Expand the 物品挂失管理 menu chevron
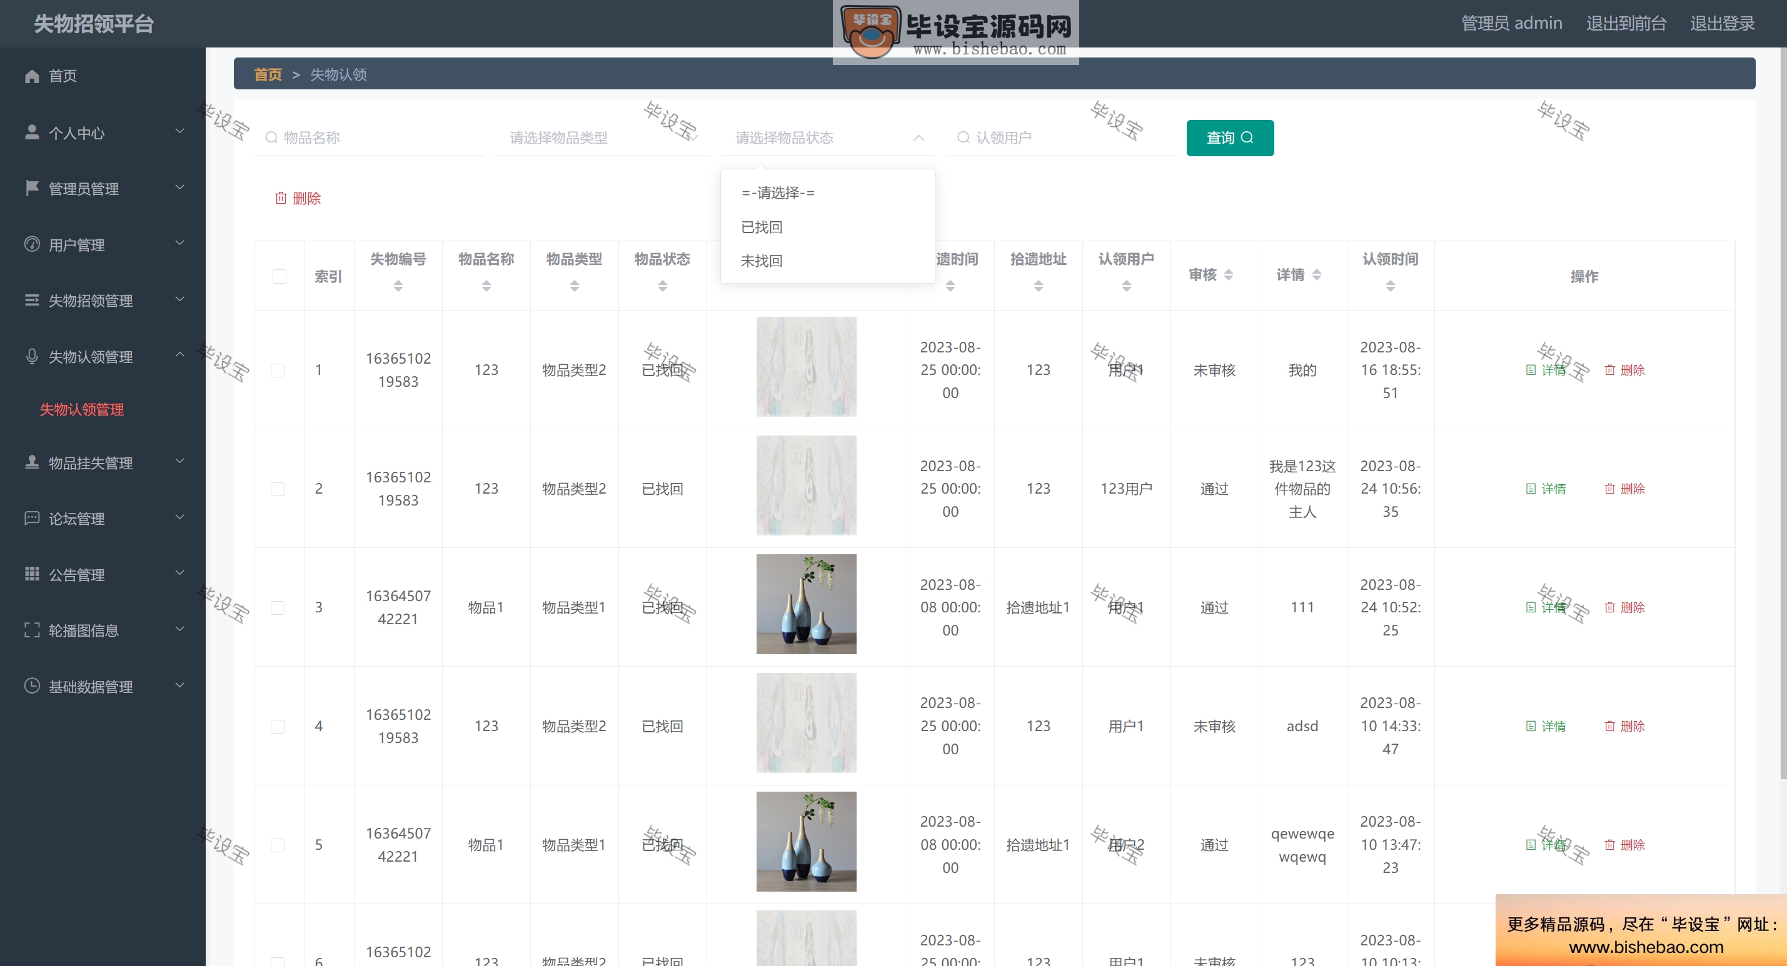The height and width of the screenshot is (966, 1787). pos(179,461)
